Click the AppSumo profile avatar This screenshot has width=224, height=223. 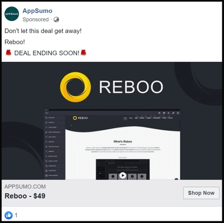[x=12, y=14]
